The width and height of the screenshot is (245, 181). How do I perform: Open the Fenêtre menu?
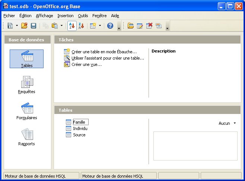99,16
